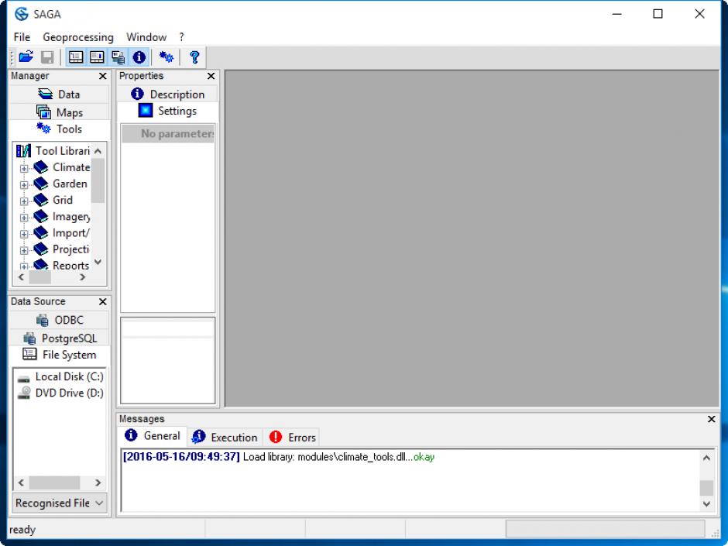The width and height of the screenshot is (728, 546).
Task: Open the ? help menu
Action: click(x=181, y=37)
